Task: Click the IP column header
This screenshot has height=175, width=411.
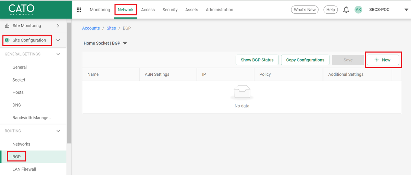Action: click(x=226, y=74)
